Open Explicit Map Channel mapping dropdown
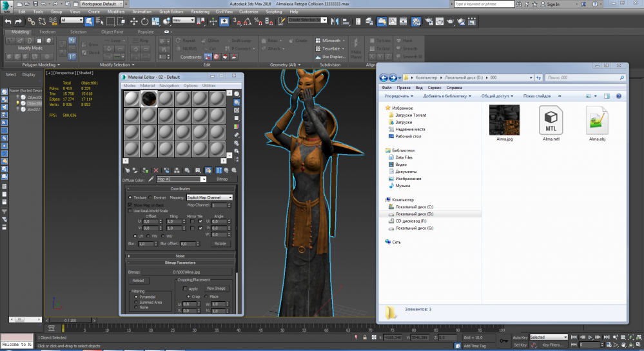 click(210, 197)
